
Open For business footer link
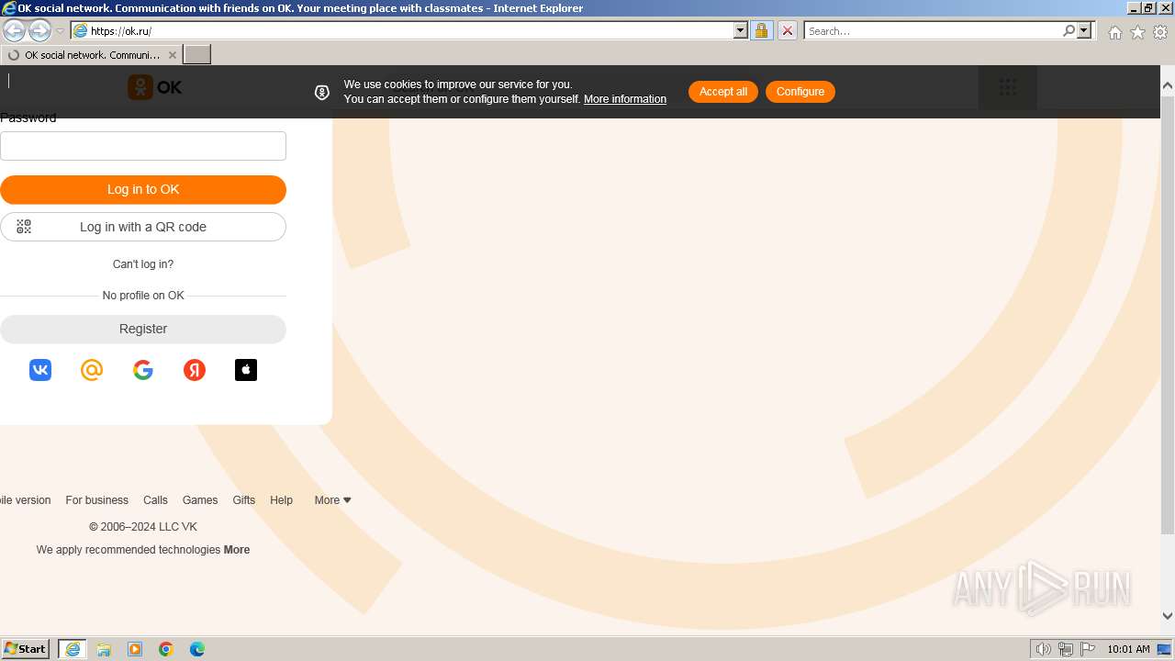96,500
